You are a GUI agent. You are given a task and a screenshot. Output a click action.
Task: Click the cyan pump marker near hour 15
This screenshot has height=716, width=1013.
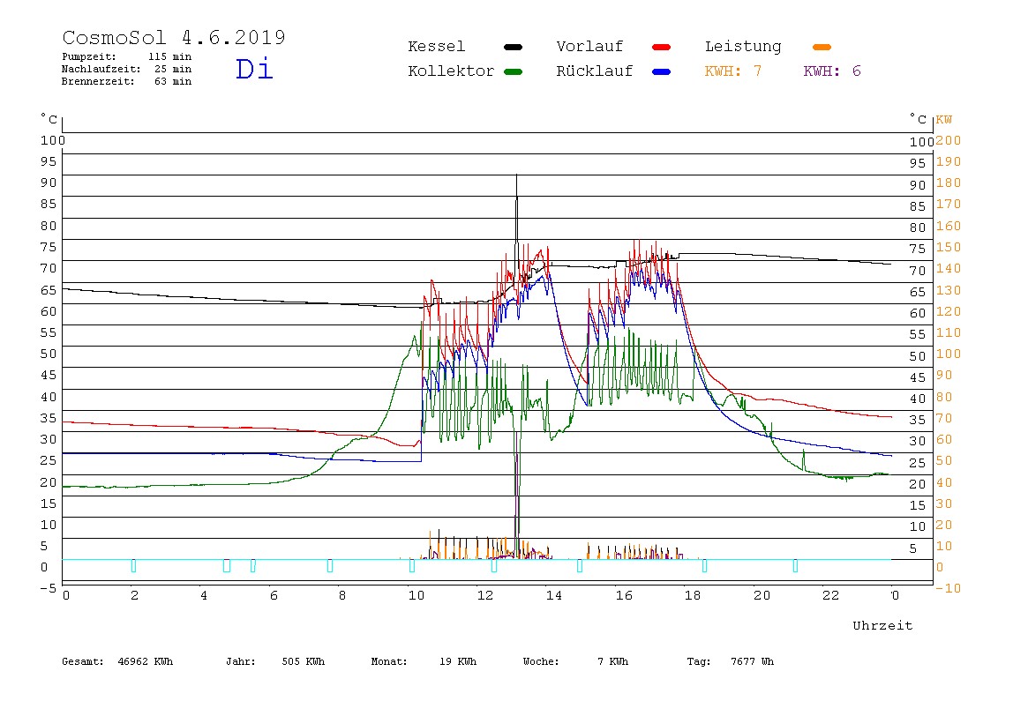click(580, 565)
